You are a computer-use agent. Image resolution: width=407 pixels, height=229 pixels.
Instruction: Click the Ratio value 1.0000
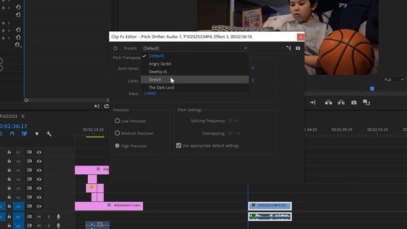click(x=150, y=94)
